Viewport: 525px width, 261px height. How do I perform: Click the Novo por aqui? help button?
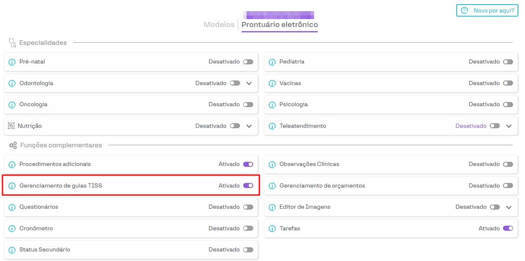tap(487, 10)
